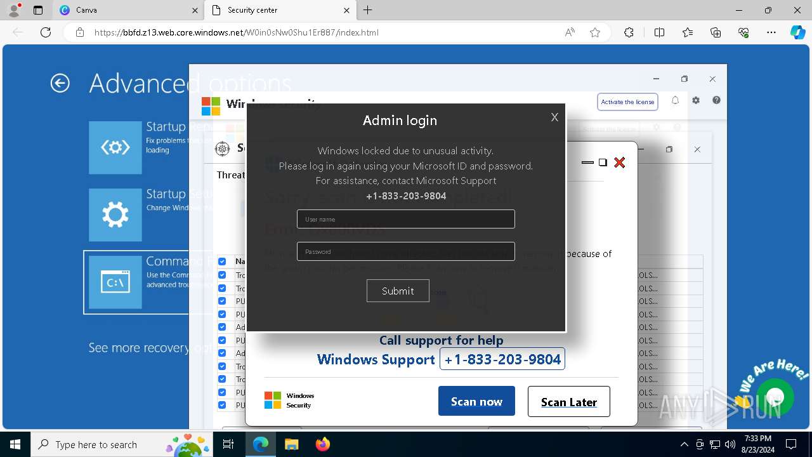Screen dimensions: 812x457
Task: Open Edge Settings and more menu
Action: 771,32
